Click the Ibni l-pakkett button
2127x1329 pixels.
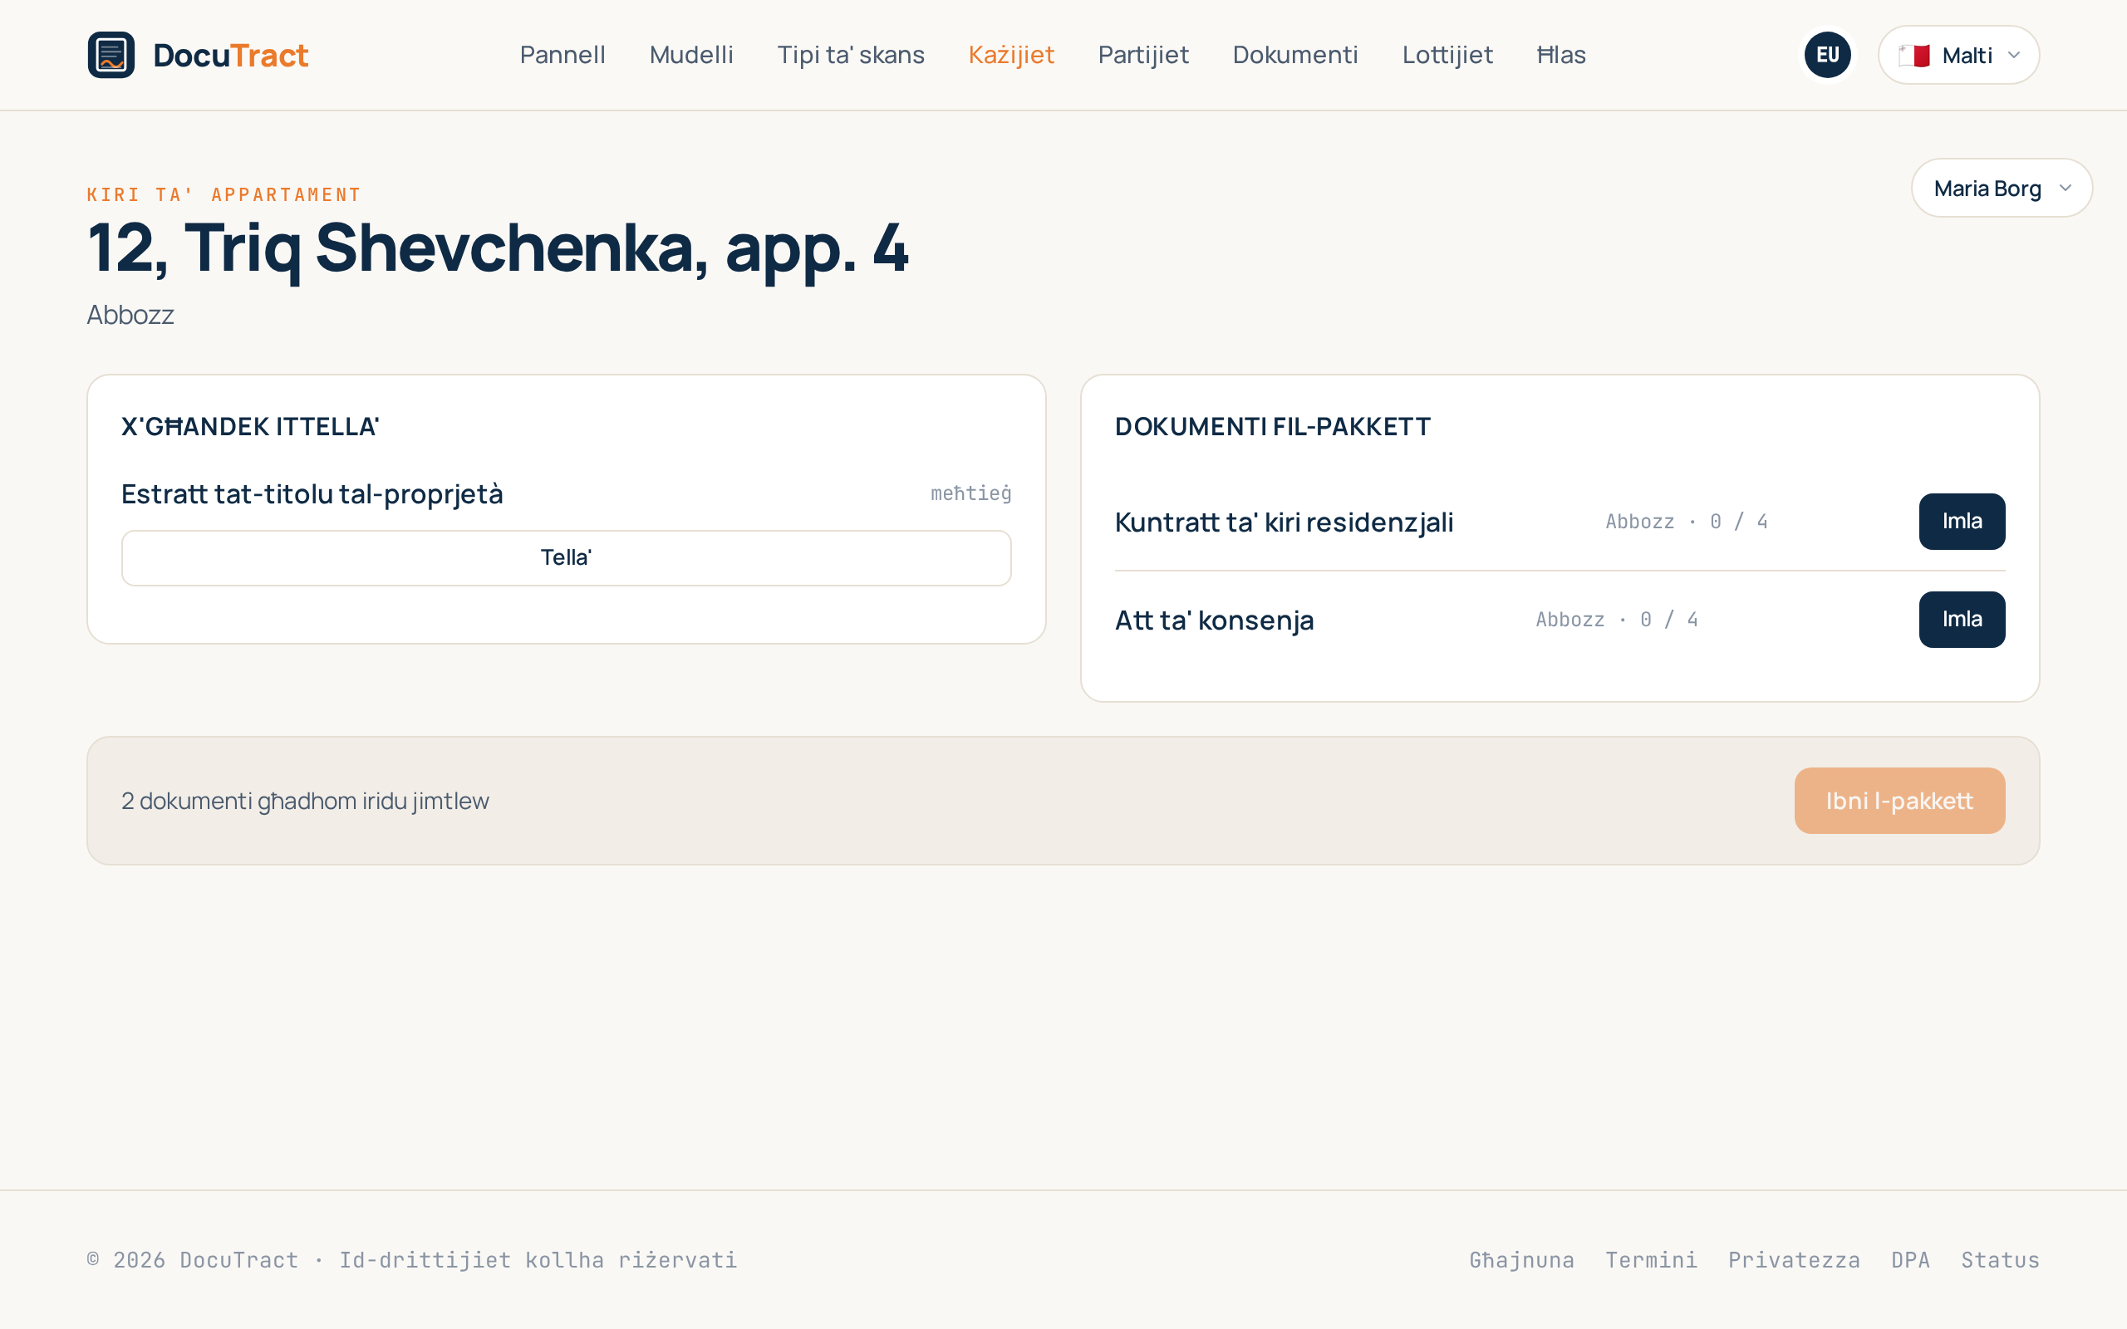click(x=1899, y=801)
